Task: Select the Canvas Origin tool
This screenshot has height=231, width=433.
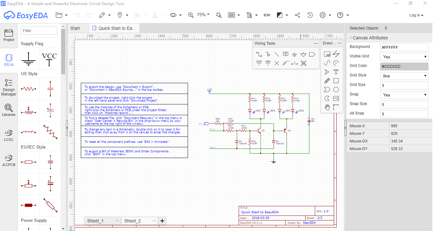Action: coord(336,107)
